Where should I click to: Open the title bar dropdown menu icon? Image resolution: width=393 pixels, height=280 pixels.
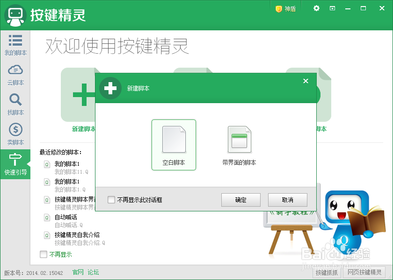point(332,8)
